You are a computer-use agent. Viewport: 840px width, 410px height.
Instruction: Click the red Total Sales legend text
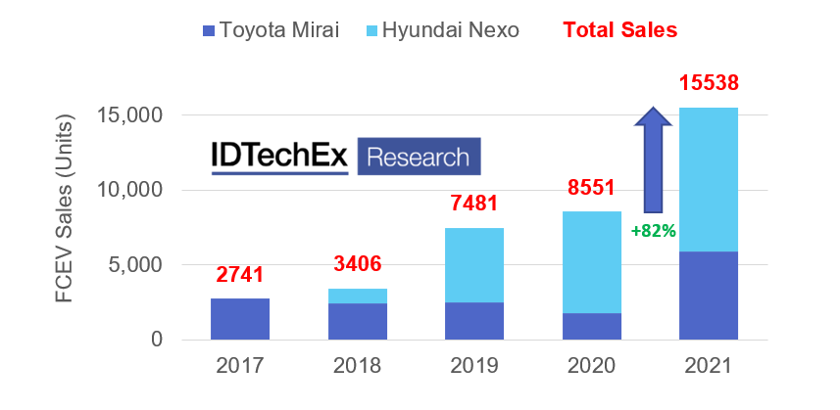[618, 30]
